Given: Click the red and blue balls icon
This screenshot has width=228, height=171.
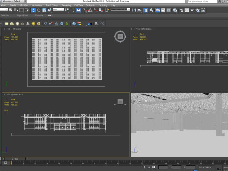Looking at the screenshot, I should coord(51,24).
